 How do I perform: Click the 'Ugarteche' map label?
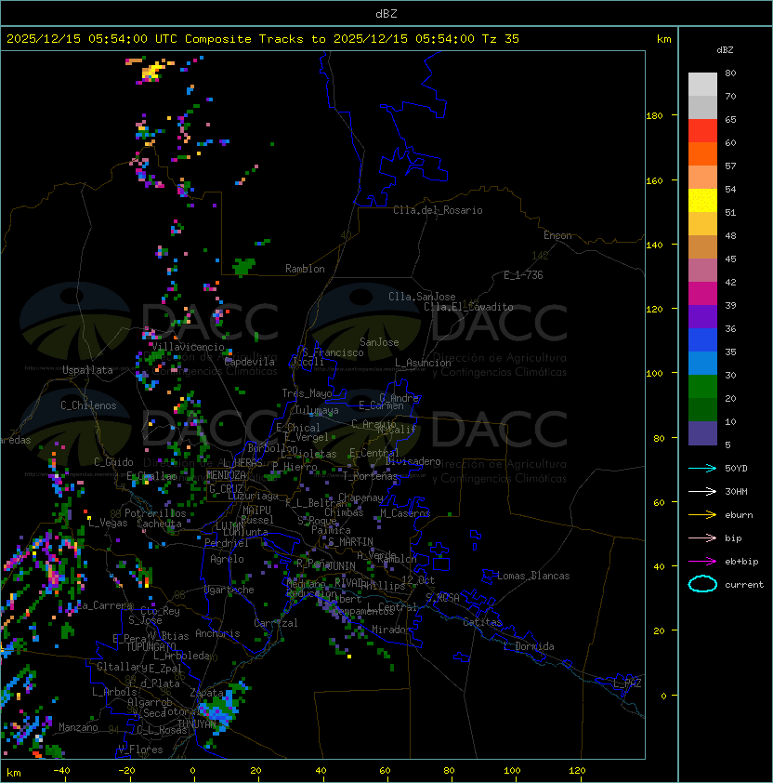click(229, 590)
